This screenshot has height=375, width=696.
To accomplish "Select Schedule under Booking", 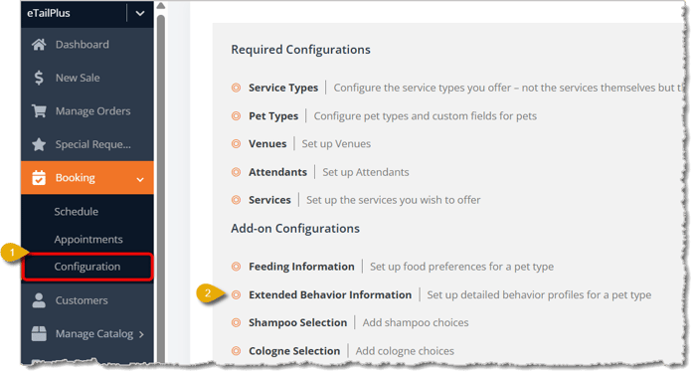I will tap(76, 212).
